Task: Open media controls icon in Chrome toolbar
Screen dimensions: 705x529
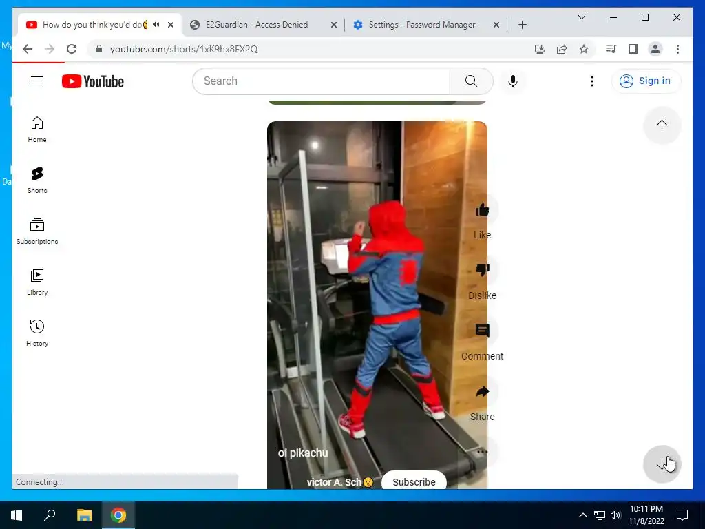Action: pos(611,49)
